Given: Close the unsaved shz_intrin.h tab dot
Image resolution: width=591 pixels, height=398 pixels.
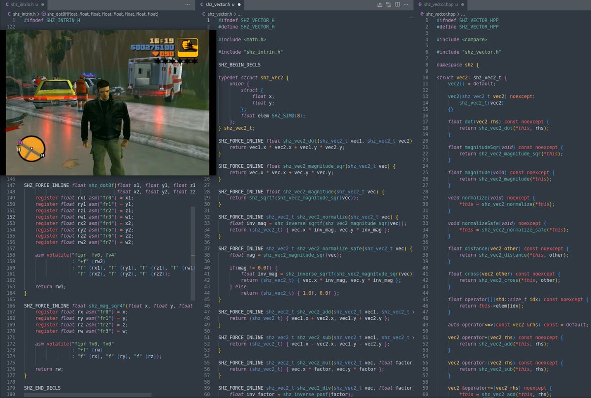Looking at the screenshot, I should point(44,4).
